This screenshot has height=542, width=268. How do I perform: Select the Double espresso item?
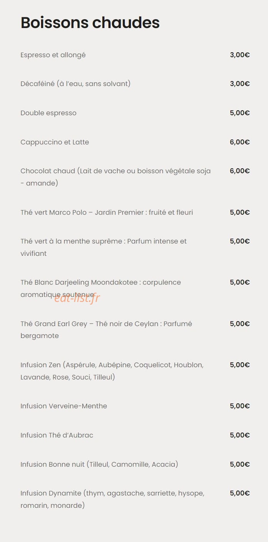click(48, 113)
